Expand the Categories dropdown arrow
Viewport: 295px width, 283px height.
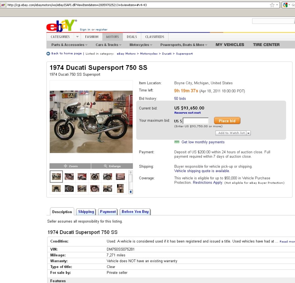tap(77, 37)
